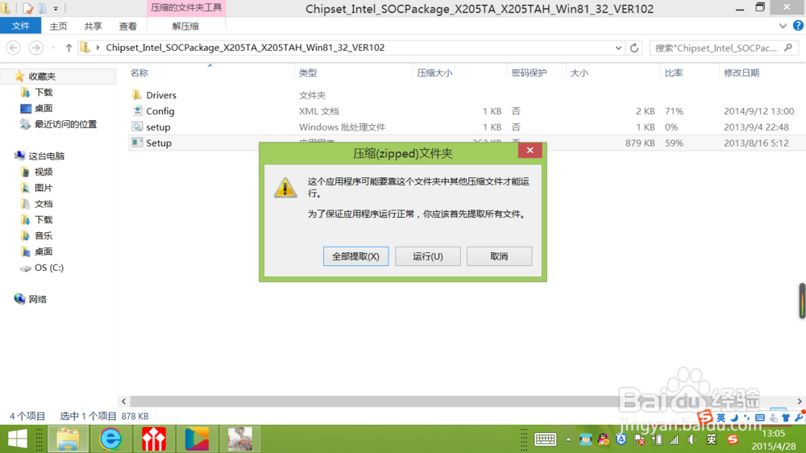The height and width of the screenshot is (453, 806).
Task: Open the help question mark icon
Action: click(798, 26)
